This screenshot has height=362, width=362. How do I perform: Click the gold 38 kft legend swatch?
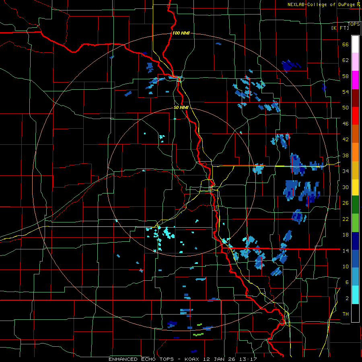355,170
